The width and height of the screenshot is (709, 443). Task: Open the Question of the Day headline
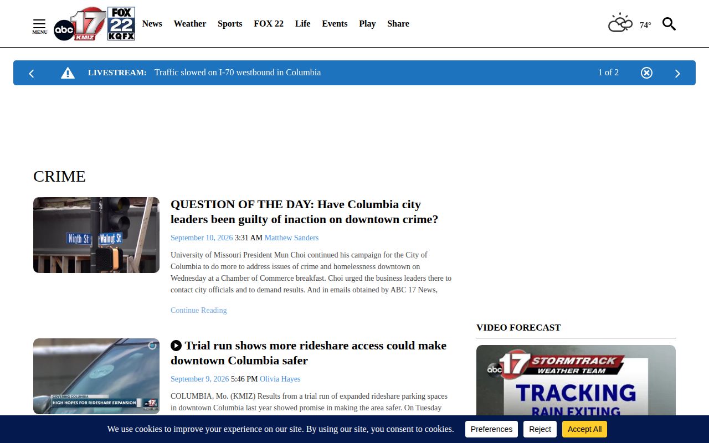click(x=305, y=212)
